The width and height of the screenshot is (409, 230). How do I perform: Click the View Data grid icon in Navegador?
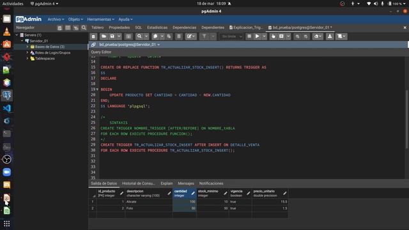click(68, 27)
